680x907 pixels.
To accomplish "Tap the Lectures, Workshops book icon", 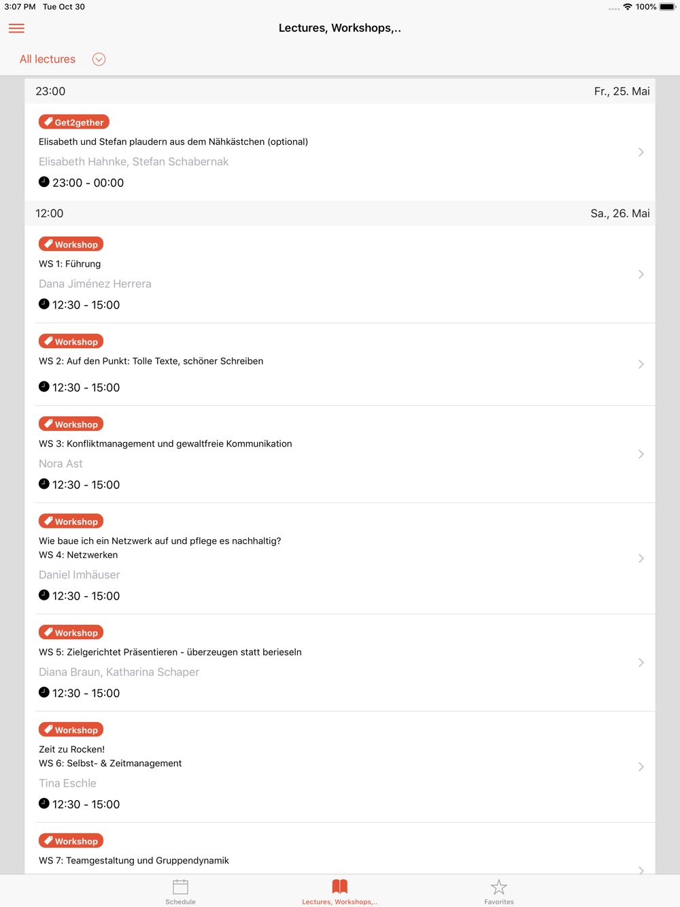I will point(340,887).
